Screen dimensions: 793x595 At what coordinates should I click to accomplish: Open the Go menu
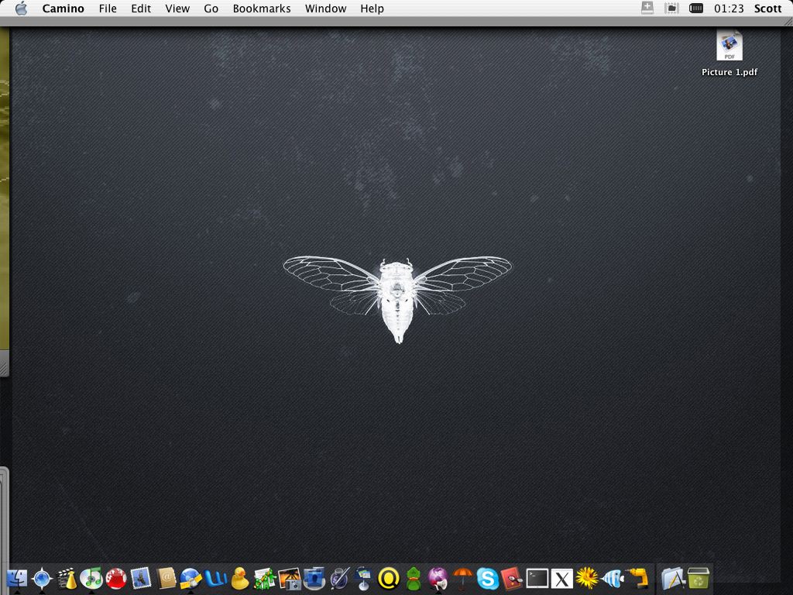point(211,9)
